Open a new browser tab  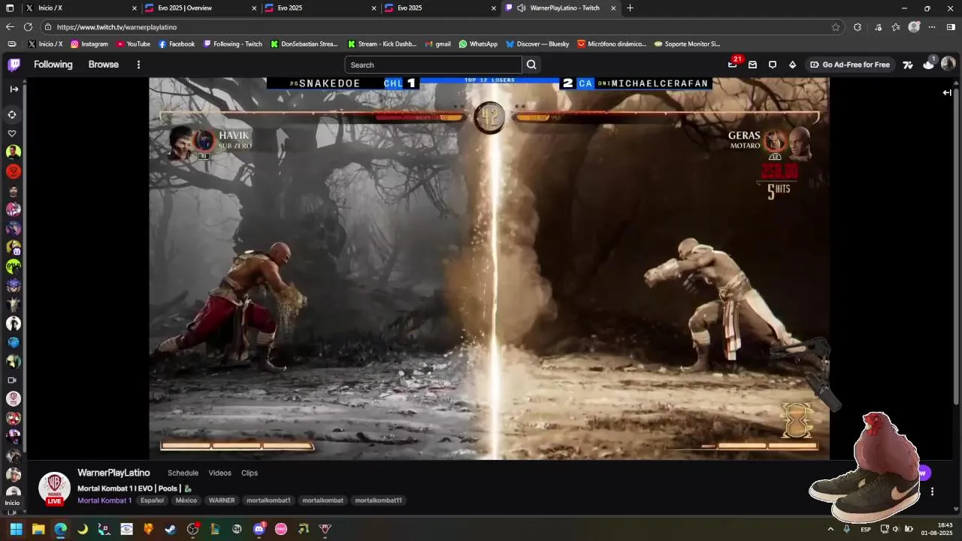coord(630,8)
